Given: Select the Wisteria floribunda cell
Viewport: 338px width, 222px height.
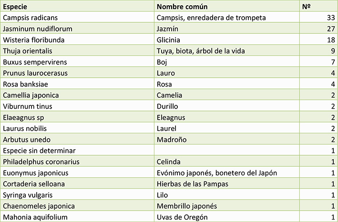Looking at the screenshot, I should [x=77, y=40].
